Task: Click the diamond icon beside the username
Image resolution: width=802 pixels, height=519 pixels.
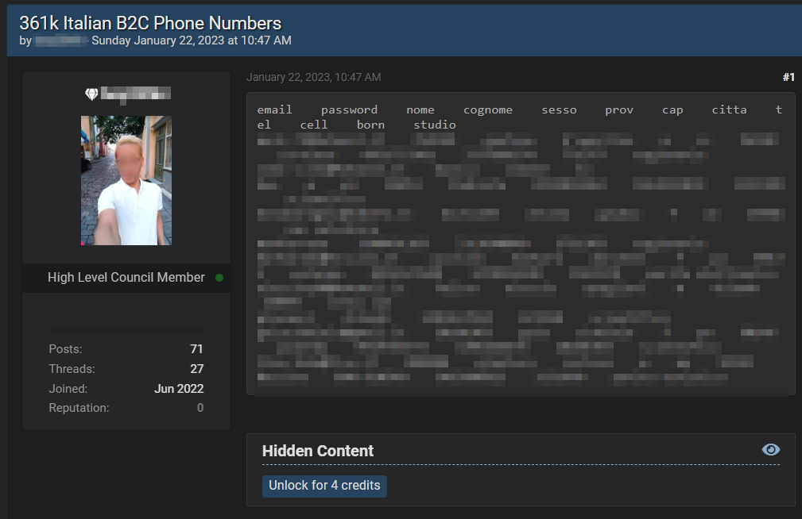Action: click(91, 94)
